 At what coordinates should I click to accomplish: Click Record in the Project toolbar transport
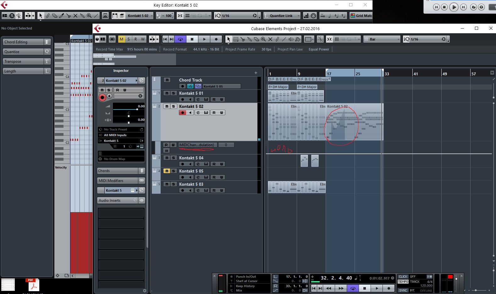click(x=216, y=39)
